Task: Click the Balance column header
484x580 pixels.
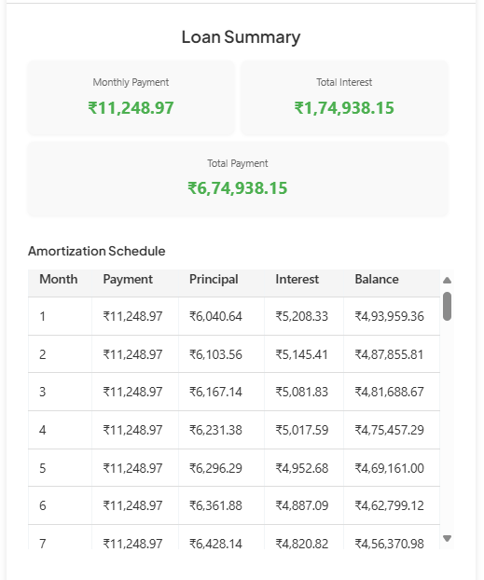Action: tap(377, 279)
